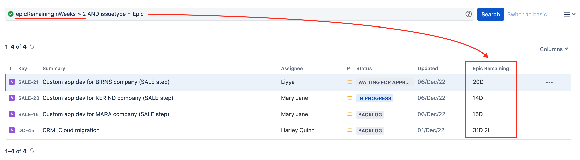Click the refresh icon below the results table
This screenshot has width=580, height=160.
[x=32, y=151]
